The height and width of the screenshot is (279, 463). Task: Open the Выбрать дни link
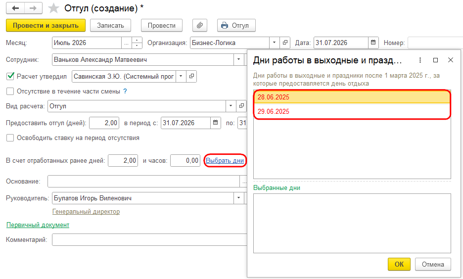click(225, 161)
